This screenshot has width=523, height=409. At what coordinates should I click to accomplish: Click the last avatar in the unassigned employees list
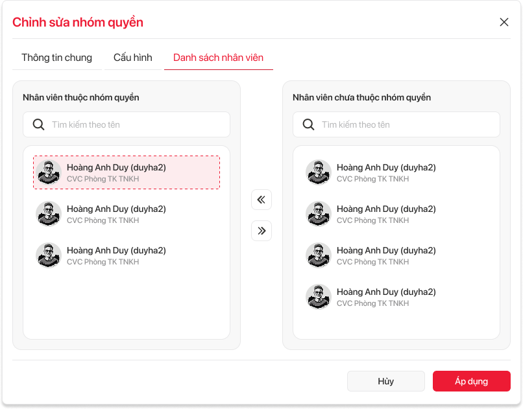319,297
